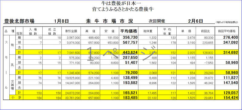This screenshot has height=110, width=242.
Task: Click the 素牛市場市況 title text
Action: click(x=110, y=21)
